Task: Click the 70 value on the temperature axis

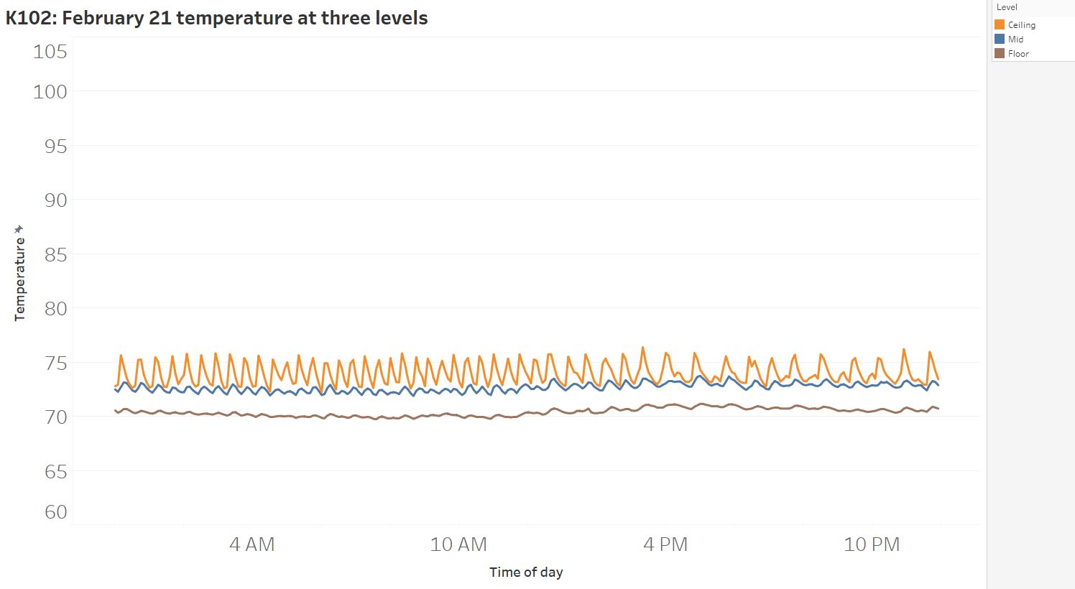Action: [x=55, y=417]
